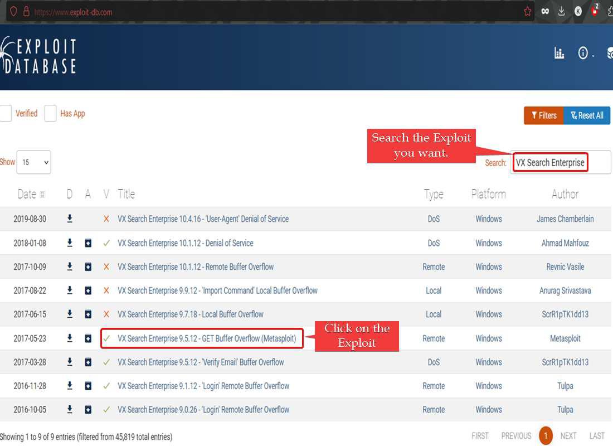Image resolution: width=613 pixels, height=446 pixels.
Task: Open the info icon in header
Action: point(583,53)
